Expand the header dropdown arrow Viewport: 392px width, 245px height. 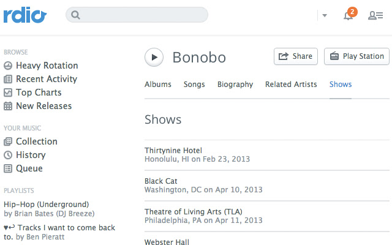click(x=325, y=15)
